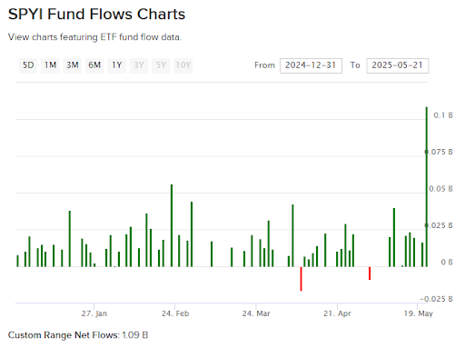Edit the From date field 2024-12-31

pyautogui.click(x=311, y=65)
